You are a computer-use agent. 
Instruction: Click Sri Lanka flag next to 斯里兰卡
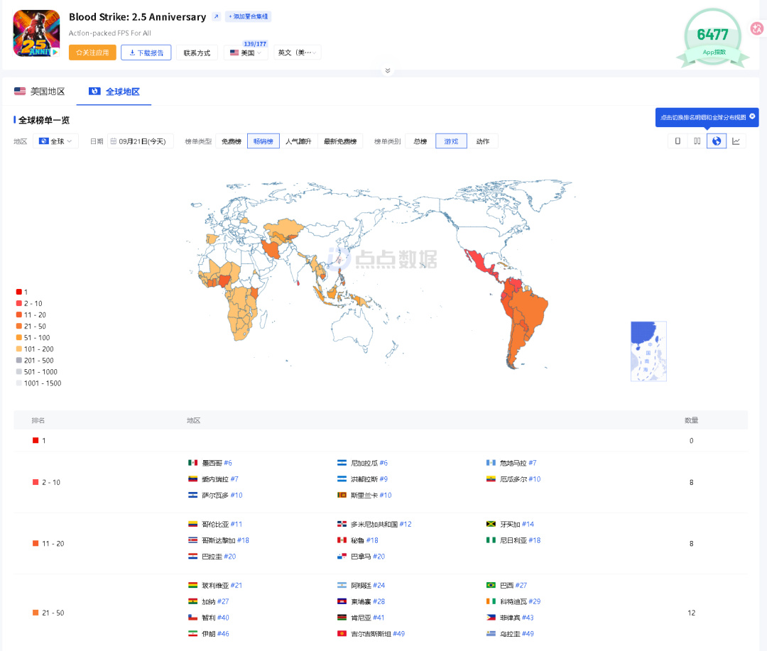click(x=342, y=495)
